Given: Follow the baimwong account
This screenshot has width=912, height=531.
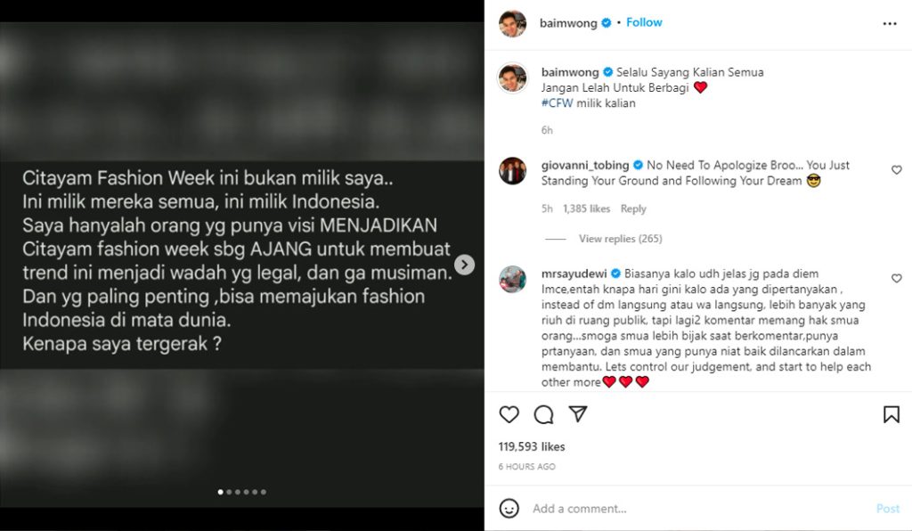Looking at the screenshot, I should coord(644,22).
